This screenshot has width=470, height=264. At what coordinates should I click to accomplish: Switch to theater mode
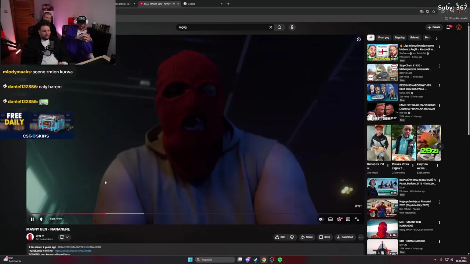point(348,219)
